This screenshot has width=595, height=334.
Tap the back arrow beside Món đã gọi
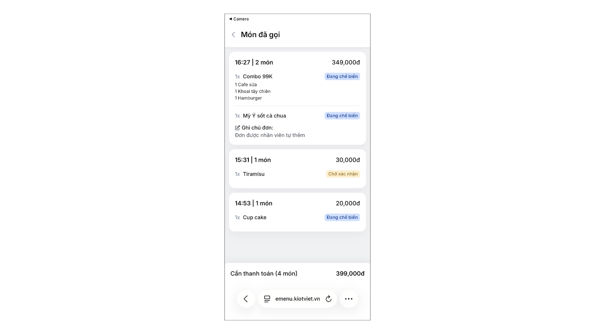click(233, 35)
